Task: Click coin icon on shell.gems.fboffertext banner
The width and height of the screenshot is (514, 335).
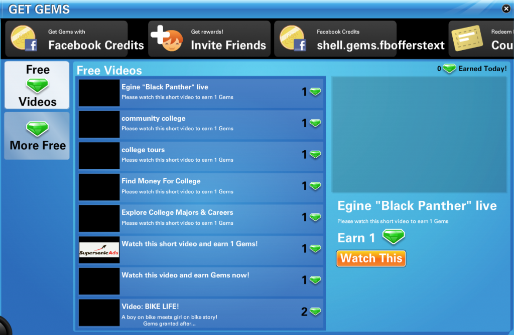Action: (294, 39)
